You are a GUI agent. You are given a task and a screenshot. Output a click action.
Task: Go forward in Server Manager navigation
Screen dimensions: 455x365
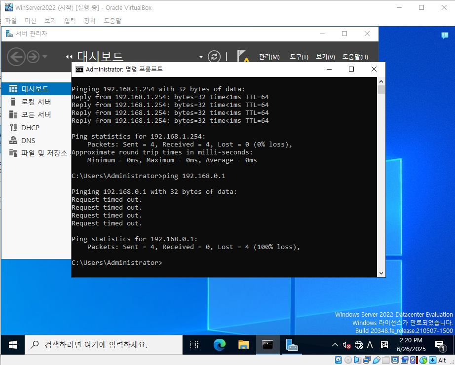(x=33, y=57)
